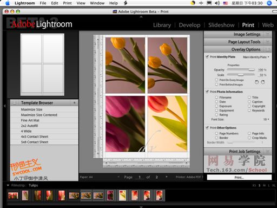Screen dimensions: 277x208
Task: Open the scripts menu icon
Action: 126,3
